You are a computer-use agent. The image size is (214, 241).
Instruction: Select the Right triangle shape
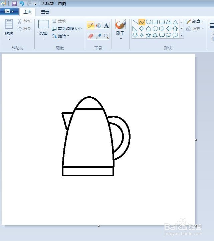(x=135, y=29)
